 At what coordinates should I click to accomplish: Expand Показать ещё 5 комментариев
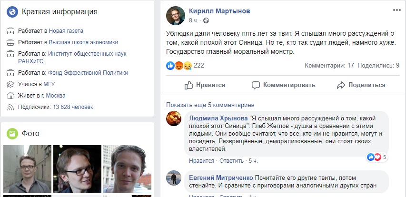(x=210, y=105)
